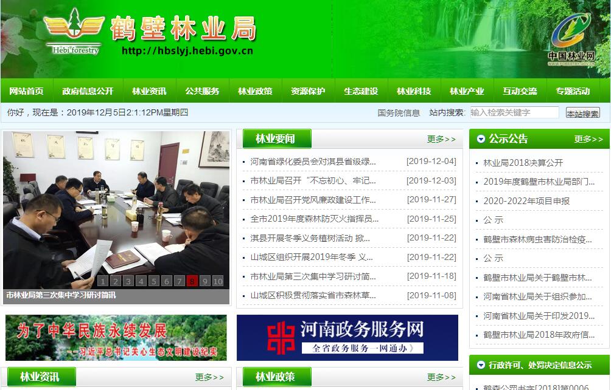Image resolution: width=611 pixels, height=390 pixels.
Task: Open the lower 林业政策 section tab
Action: (x=277, y=377)
